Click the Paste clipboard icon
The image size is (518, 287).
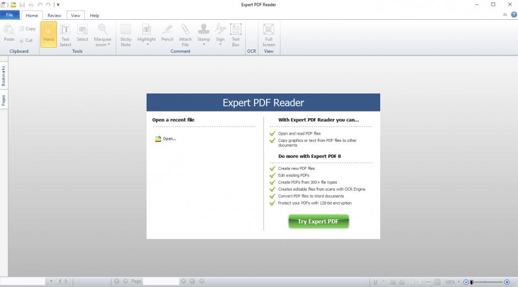coord(9,29)
